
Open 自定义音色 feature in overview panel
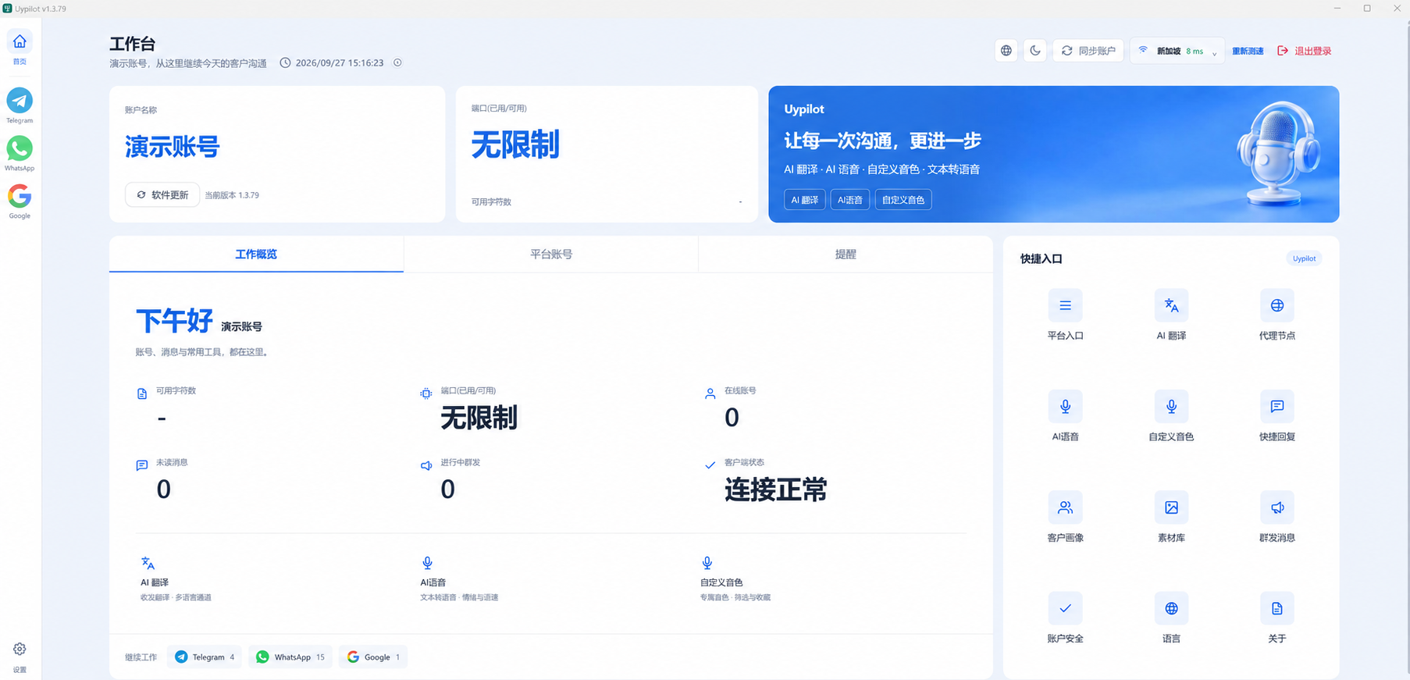[x=735, y=579]
